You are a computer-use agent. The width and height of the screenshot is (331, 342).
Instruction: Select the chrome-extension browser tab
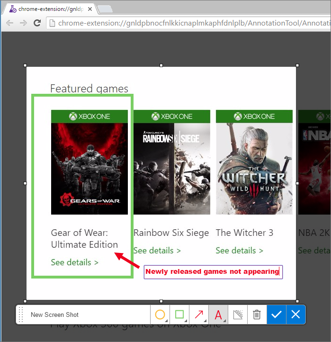pyautogui.click(x=51, y=9)
